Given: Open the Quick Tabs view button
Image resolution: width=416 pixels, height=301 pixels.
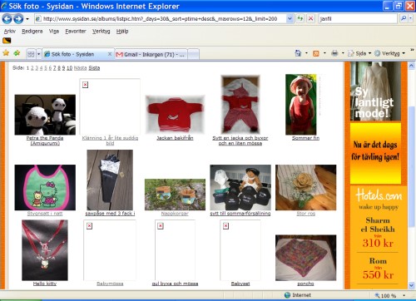Looking at the screenshot, I should [31, 54].
